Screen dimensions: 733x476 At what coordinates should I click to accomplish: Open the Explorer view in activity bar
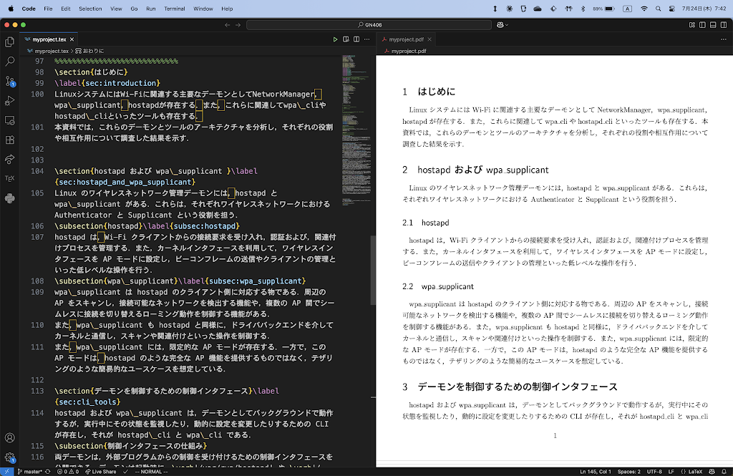coord(9,42)
